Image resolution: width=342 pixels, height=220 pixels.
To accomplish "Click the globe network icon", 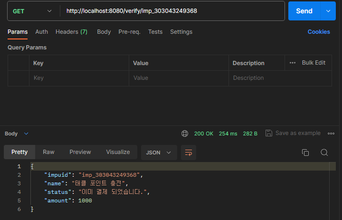I will (185, 134).
